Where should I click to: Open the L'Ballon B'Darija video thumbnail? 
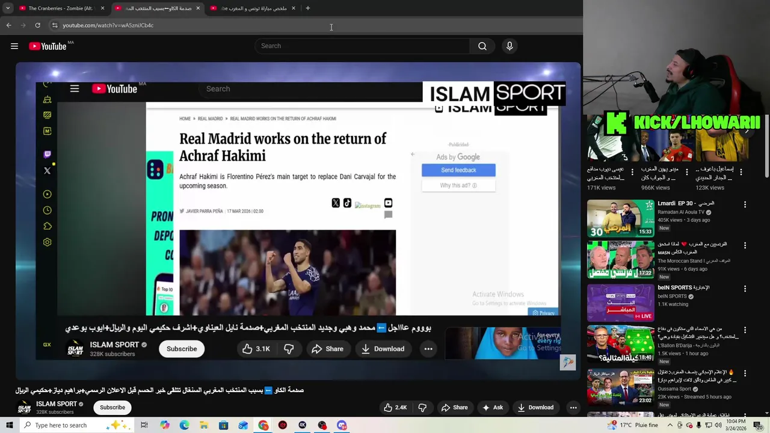tap(620, 345)
